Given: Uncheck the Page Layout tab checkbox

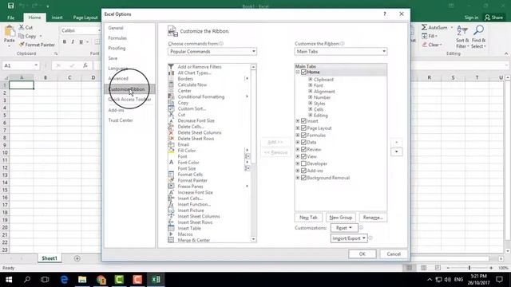Looking at the screenshot, I should click(303, 128).
